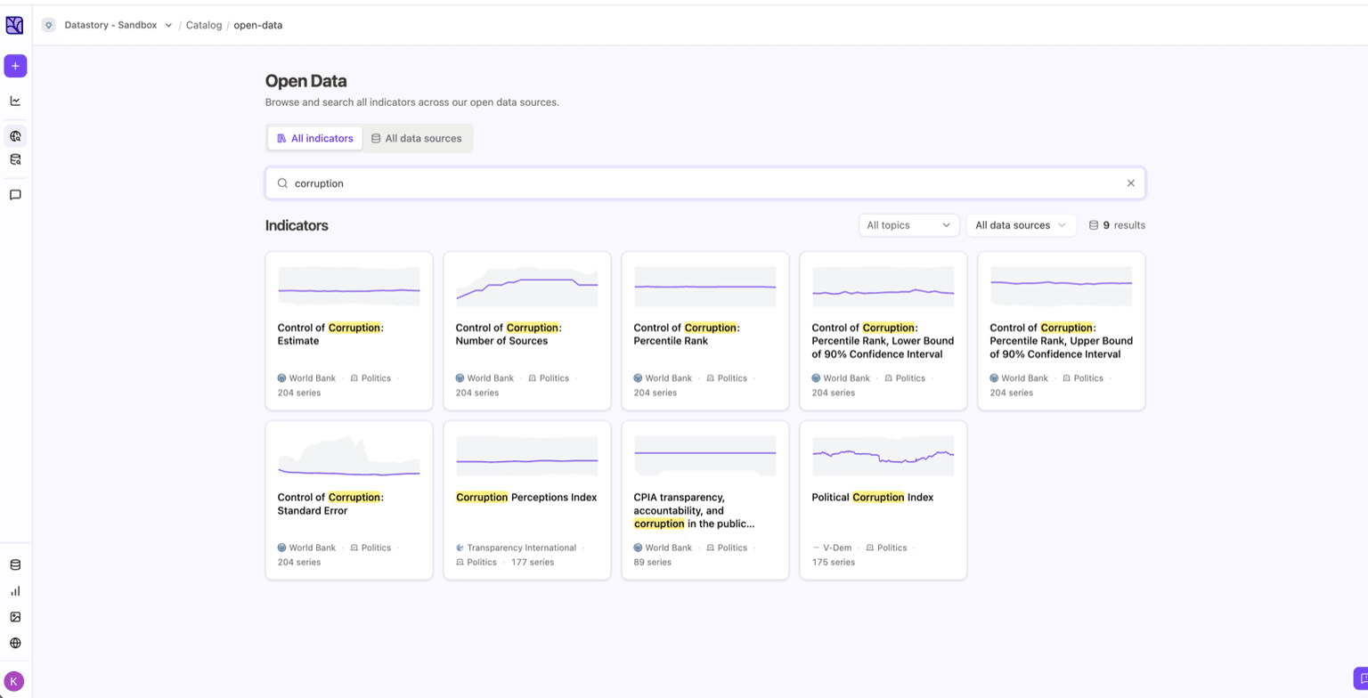Click sparkline chart on Corruption Perceptions Index card
The height and width of the screenshot is (698, 1368).
[x=527, y=456]
